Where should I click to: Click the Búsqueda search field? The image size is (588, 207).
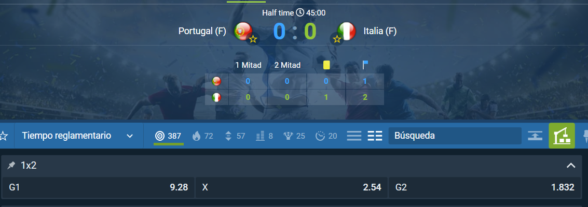tap(455, 136)
